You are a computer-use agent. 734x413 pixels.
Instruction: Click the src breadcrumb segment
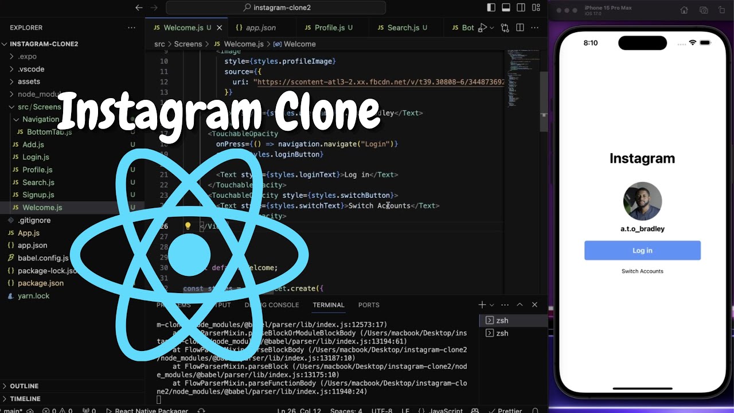[159, 44]
